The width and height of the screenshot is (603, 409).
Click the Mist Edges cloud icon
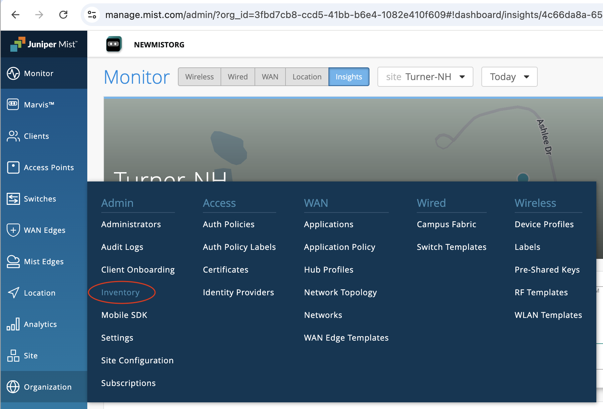pyautogui.click(x=13, y=261)
